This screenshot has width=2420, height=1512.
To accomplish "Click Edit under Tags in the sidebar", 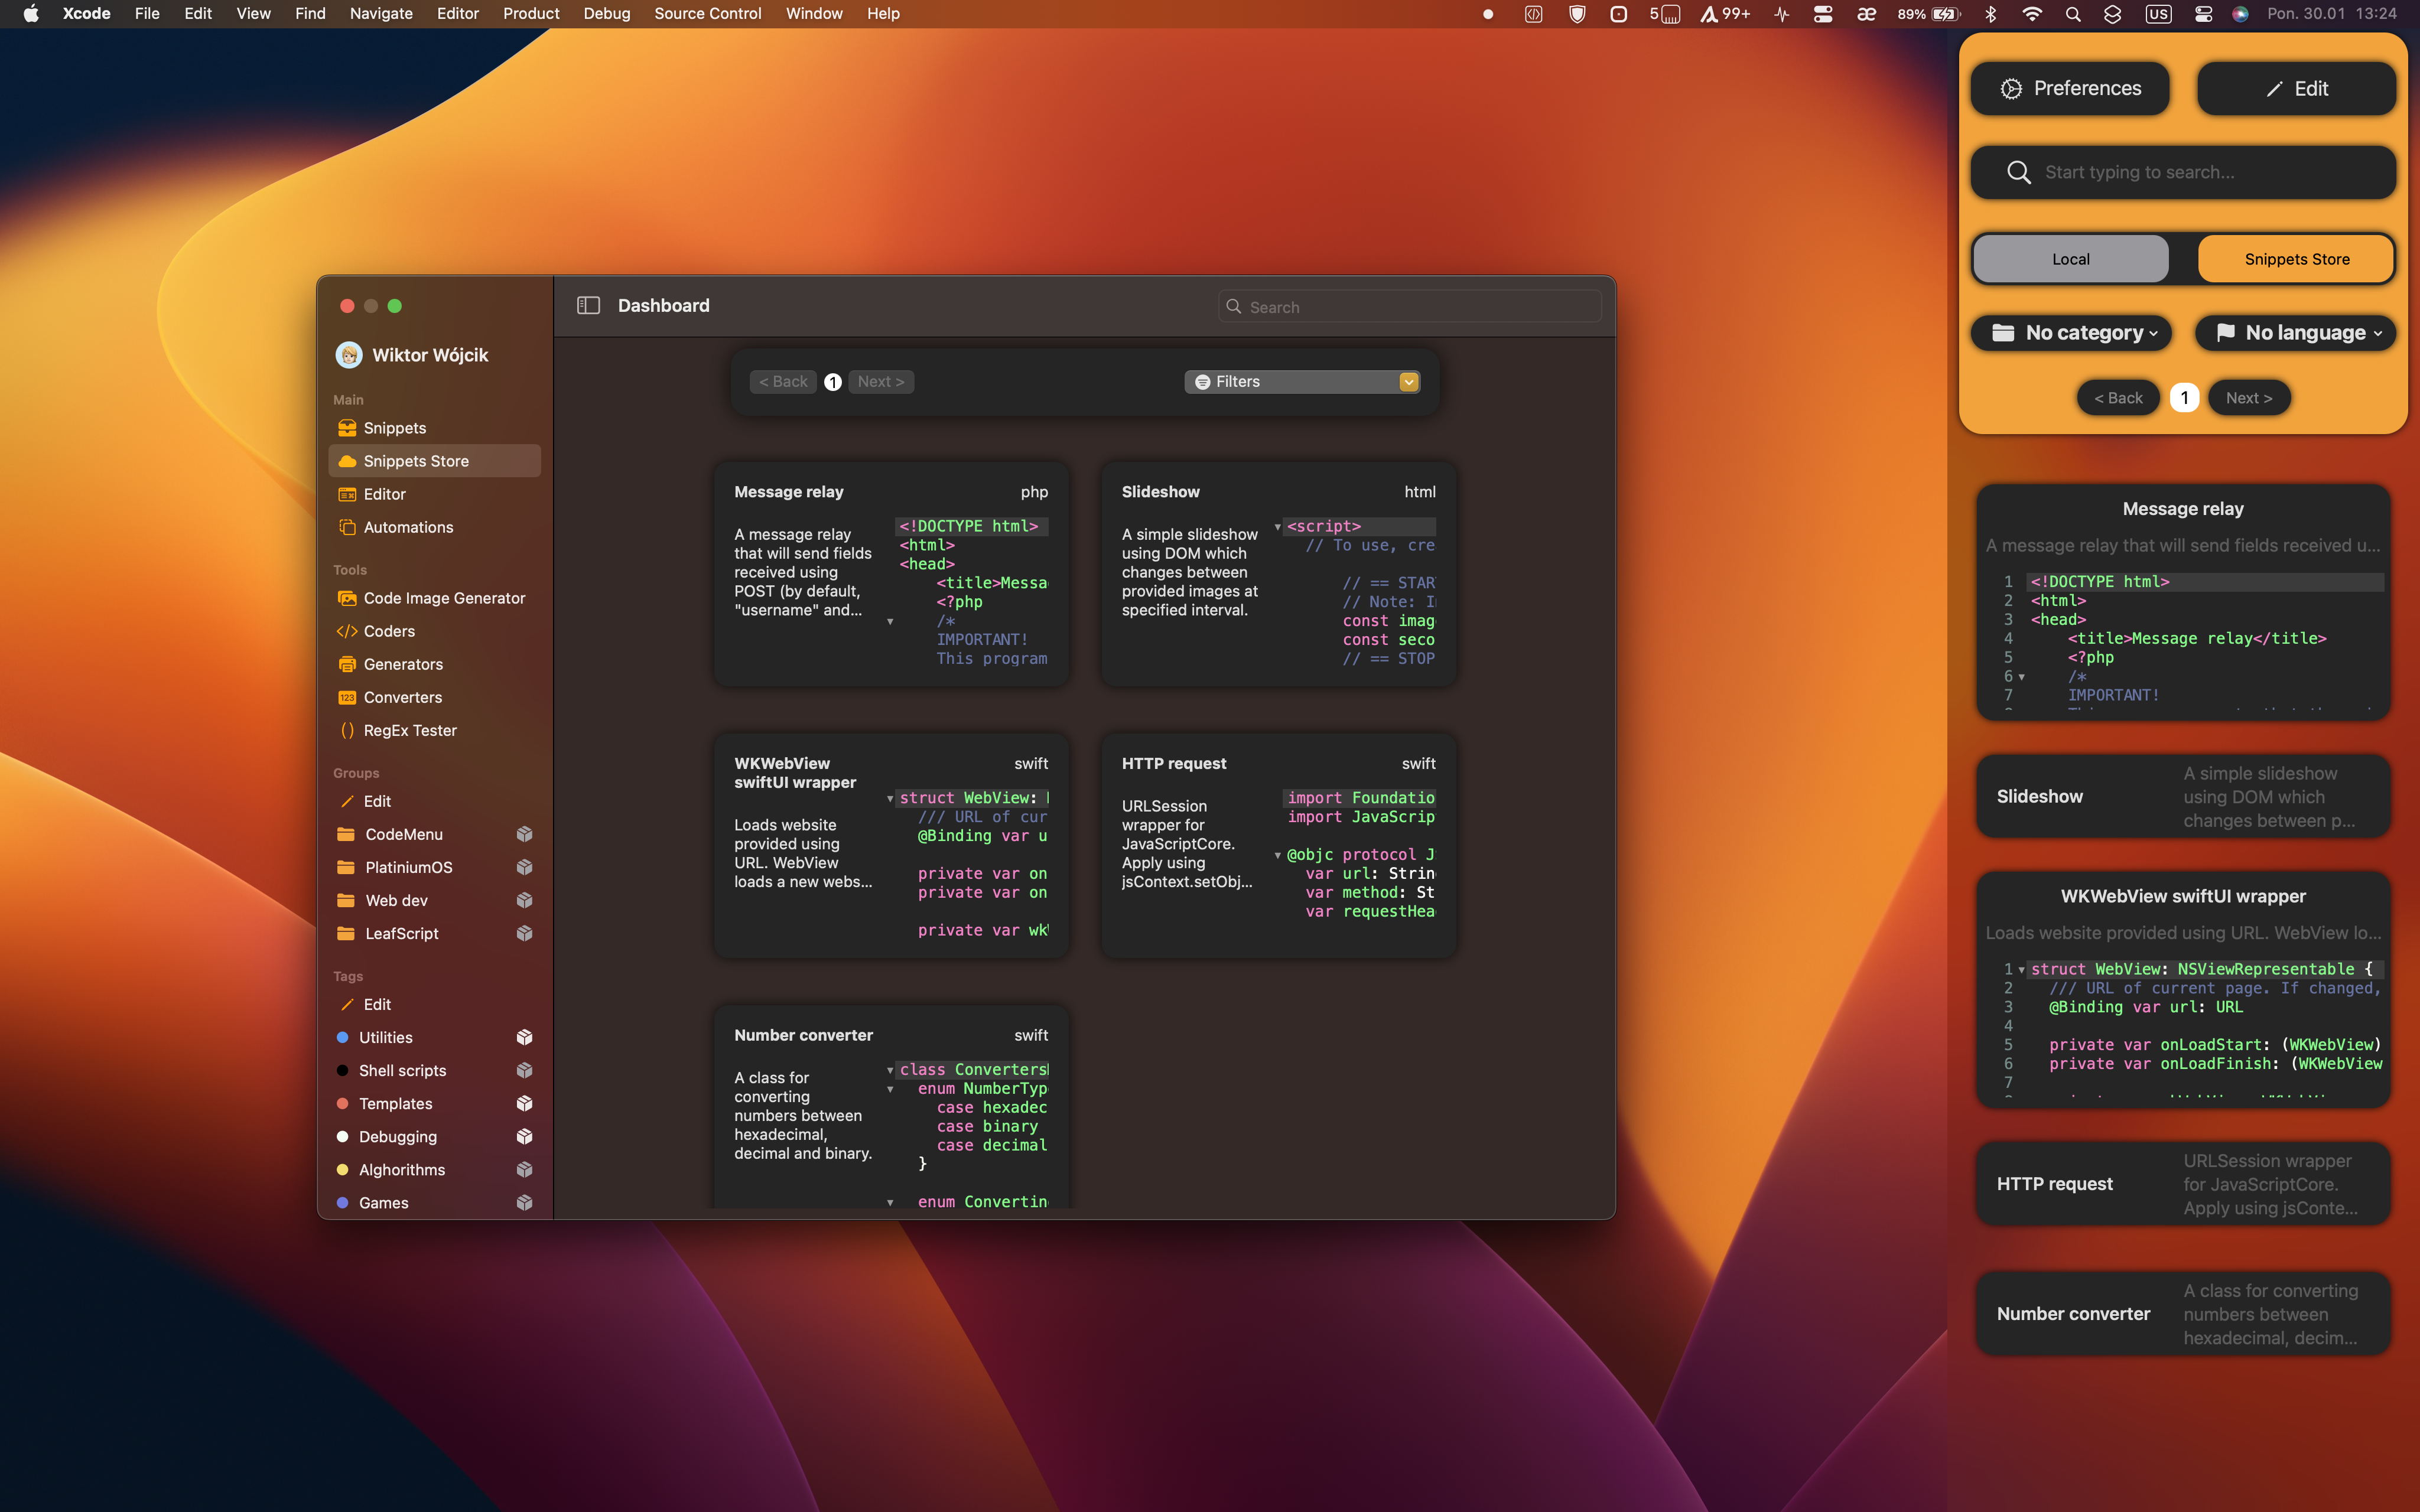I will click(434, 1003).
